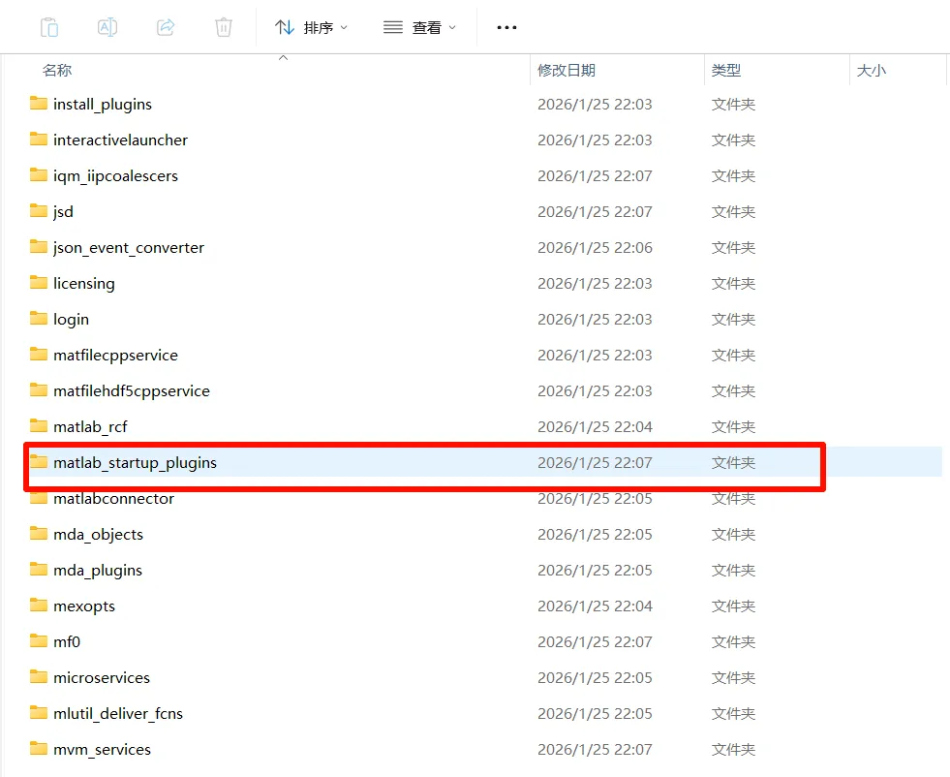Select the matlab_startup_plugins folder name
Viewport: 950px width, 777px height.
click(136, 463)
